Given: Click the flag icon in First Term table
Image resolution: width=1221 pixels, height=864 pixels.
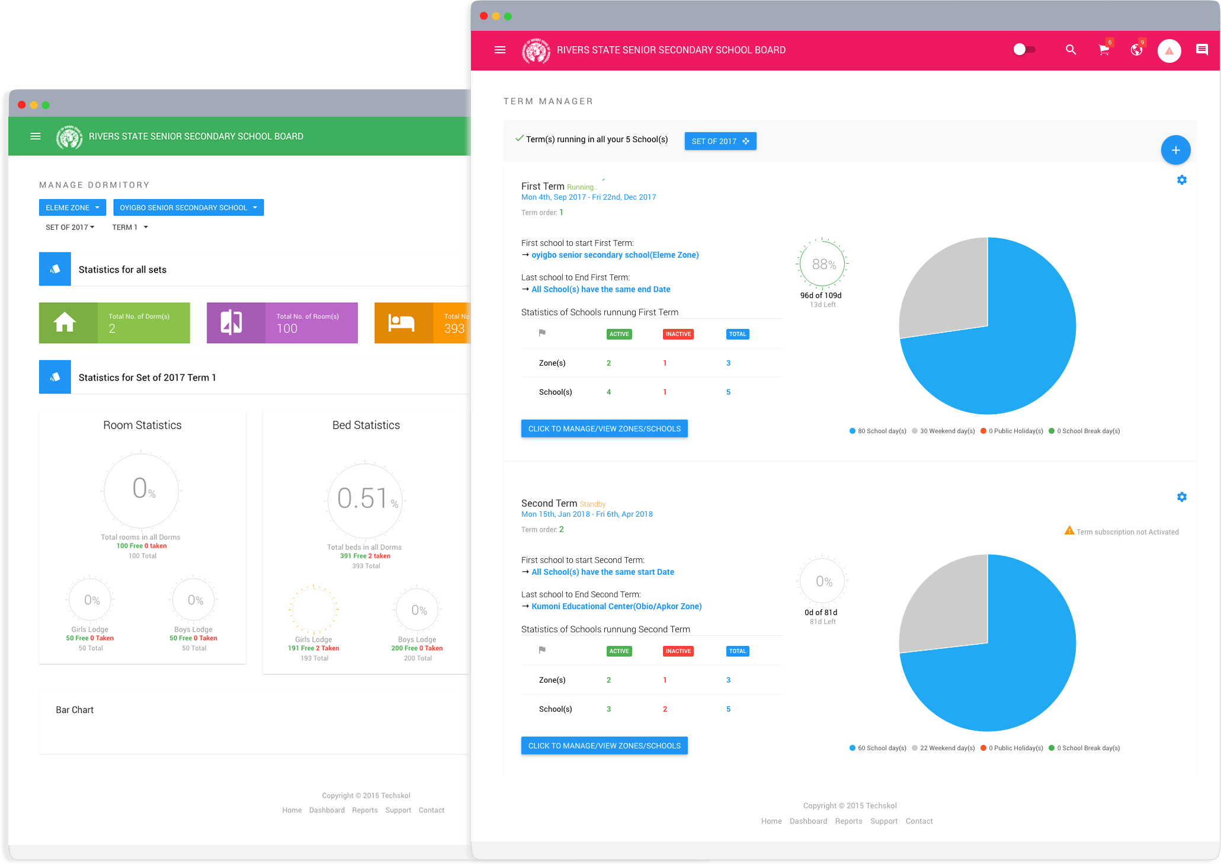Looking at the screenshot, I should click(541, 333).
